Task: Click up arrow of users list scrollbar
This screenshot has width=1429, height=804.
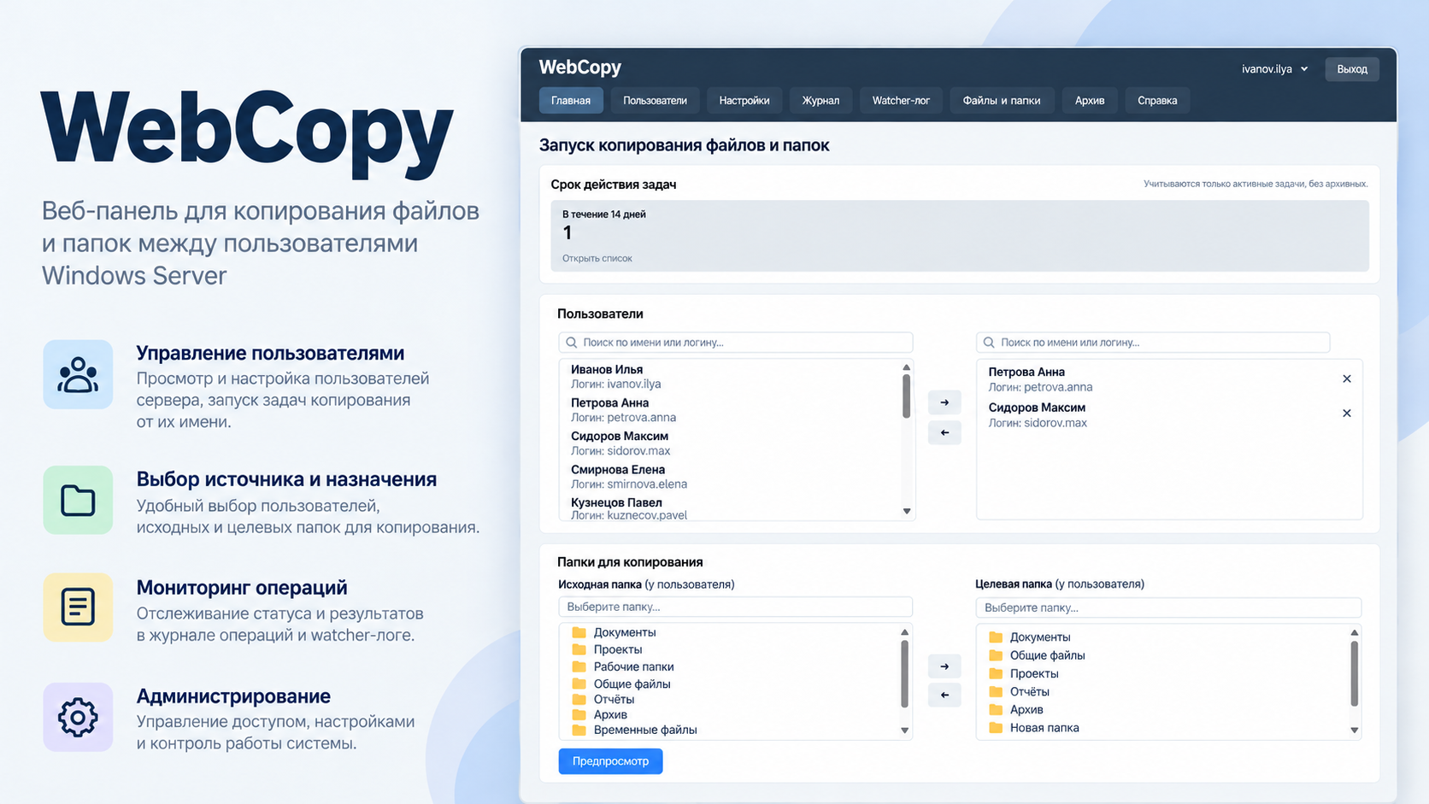Action: [x=907, y=367]
